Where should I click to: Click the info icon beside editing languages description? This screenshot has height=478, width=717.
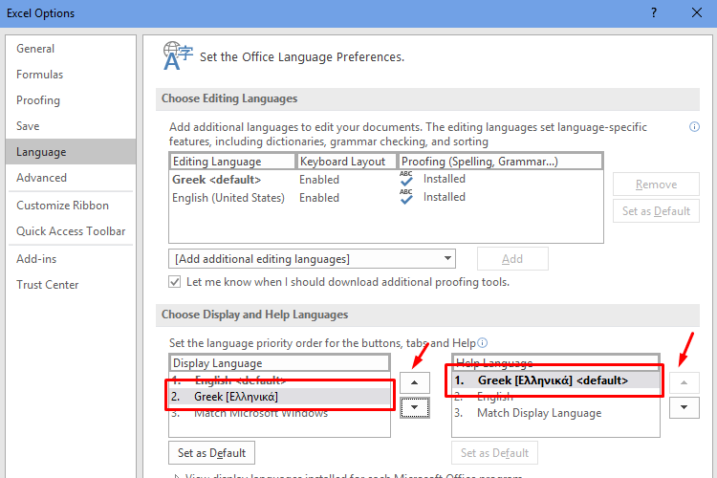(x=694, y=127)
